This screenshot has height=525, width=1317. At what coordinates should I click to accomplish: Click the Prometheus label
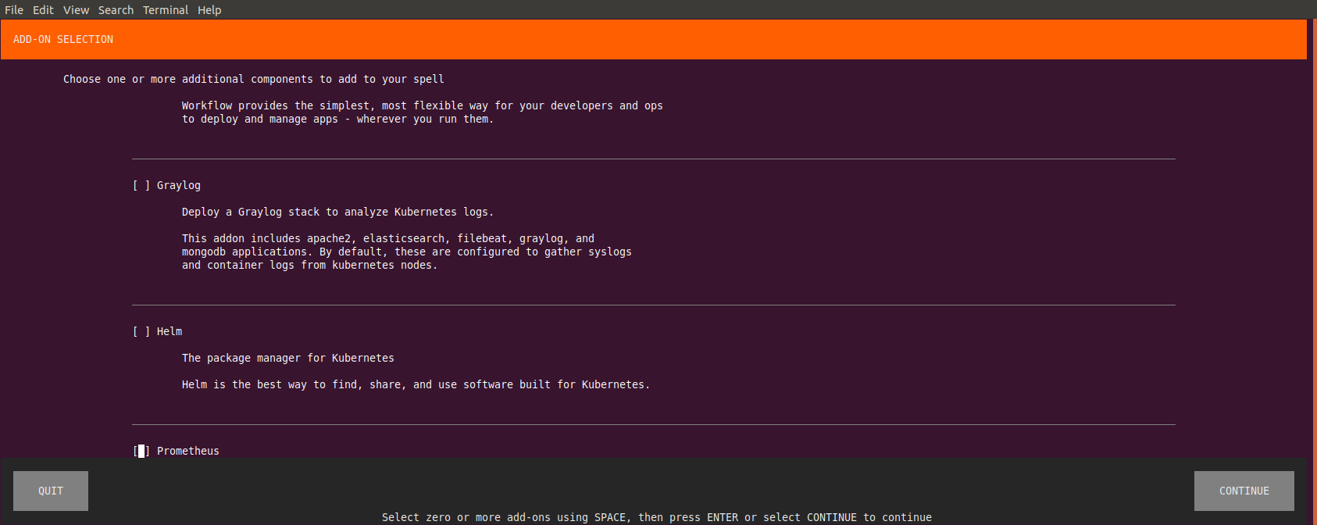pyautogui.click(x=188, y=451)
